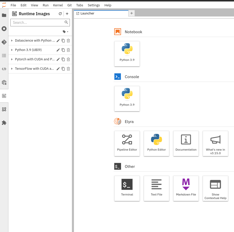Expand Pytorch with CUDA entry
234x232 pixels.
click(12, 59)
